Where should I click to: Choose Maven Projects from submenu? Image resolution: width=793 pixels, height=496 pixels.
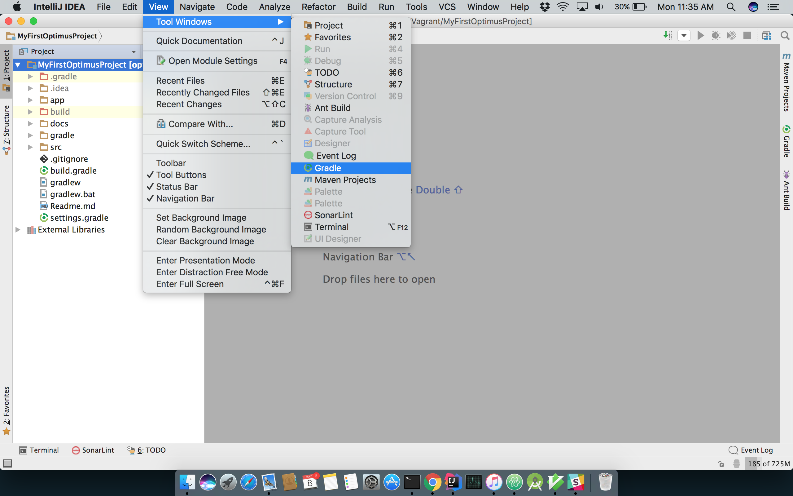click(x=351, y=180)
